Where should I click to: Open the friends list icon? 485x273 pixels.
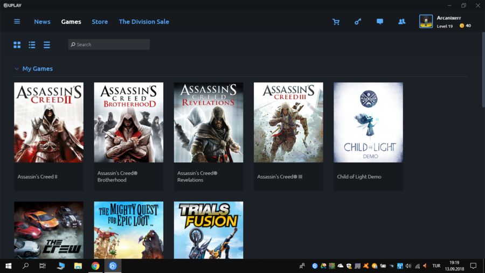[x=402, y=22]
